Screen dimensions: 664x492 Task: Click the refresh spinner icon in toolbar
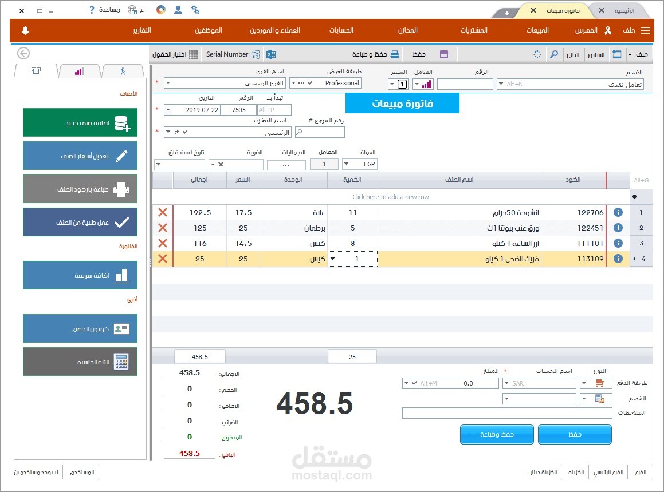(x=537, y=54)
